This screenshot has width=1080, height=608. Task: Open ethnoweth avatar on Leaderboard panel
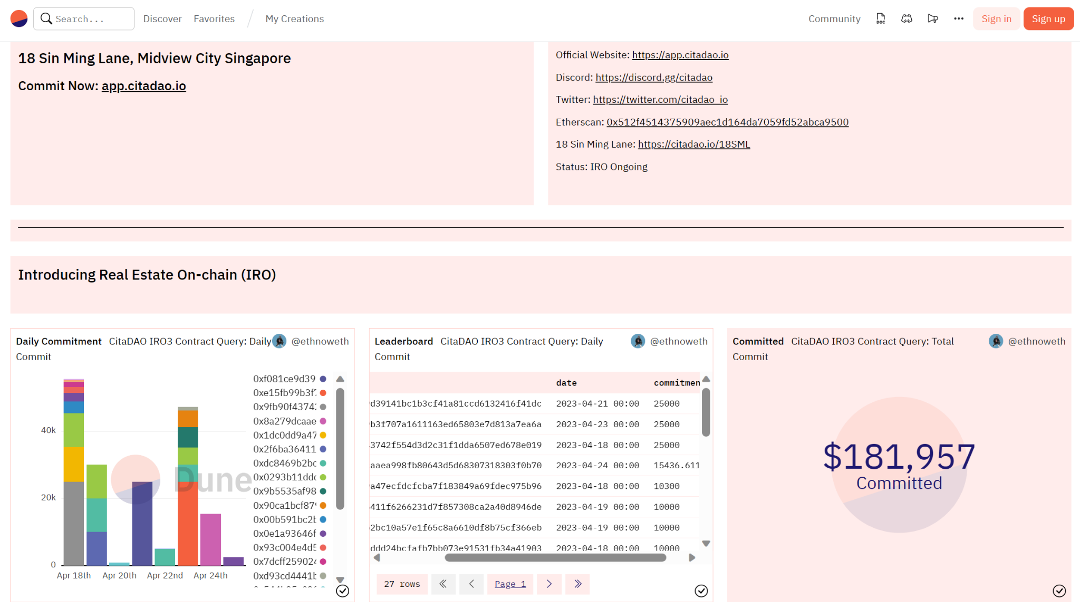coord(638,341)
